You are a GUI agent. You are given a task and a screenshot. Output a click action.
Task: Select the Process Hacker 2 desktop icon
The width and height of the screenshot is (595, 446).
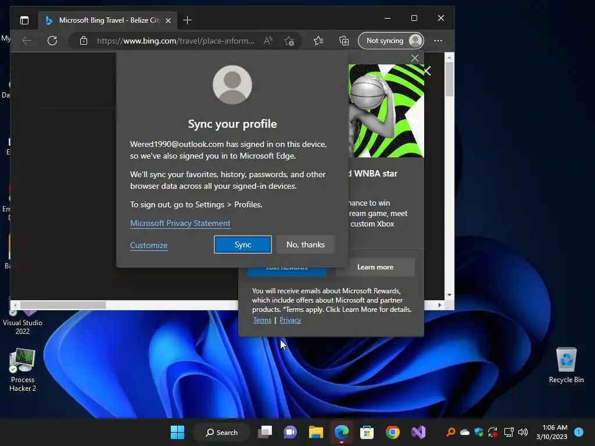[23, 370]
